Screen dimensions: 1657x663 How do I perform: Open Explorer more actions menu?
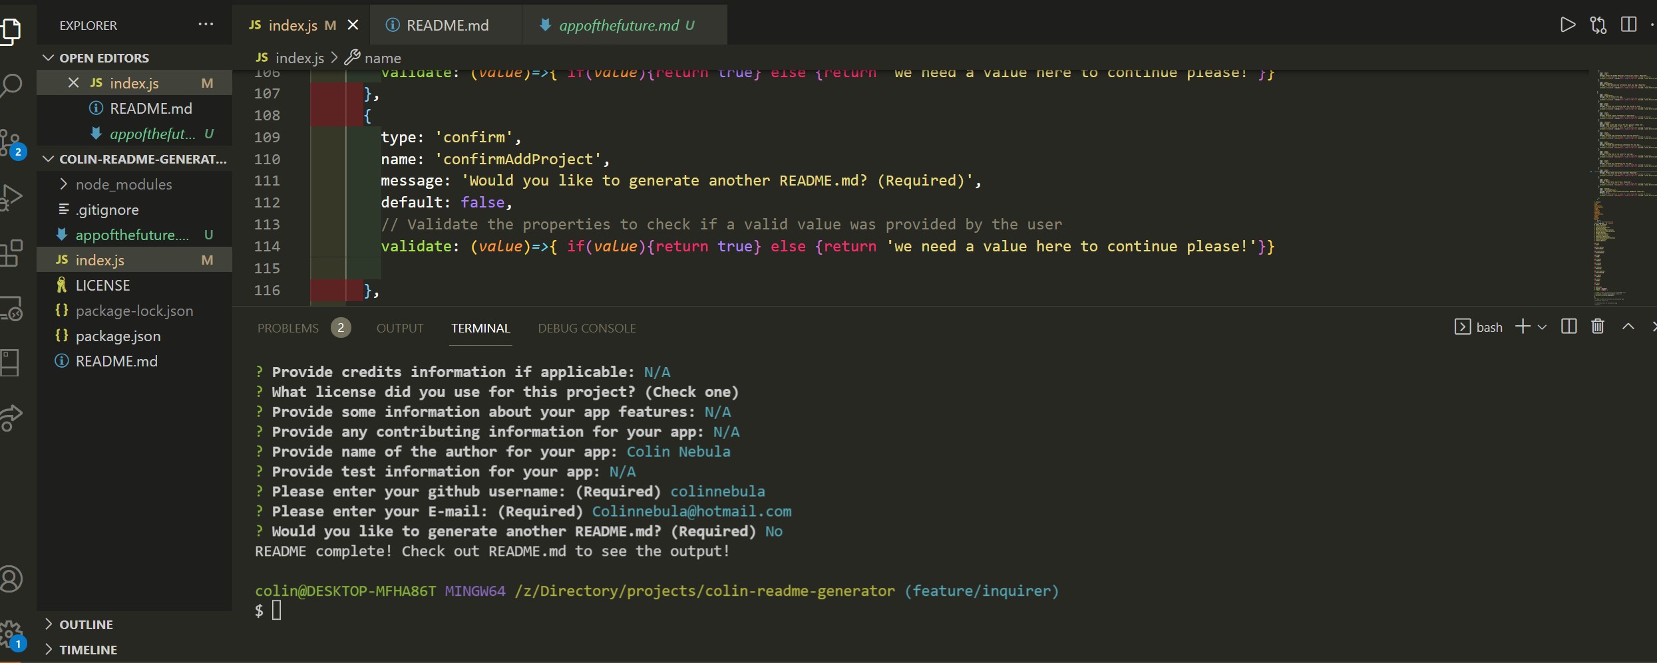pos(205,25)
